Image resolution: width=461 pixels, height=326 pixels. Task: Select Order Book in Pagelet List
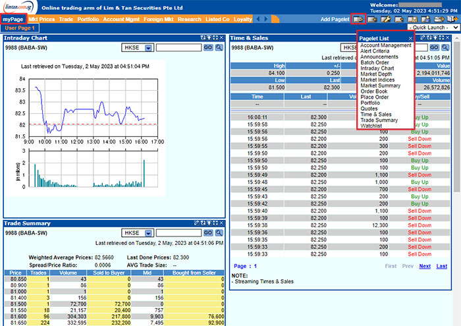click(x=374, y=92)
